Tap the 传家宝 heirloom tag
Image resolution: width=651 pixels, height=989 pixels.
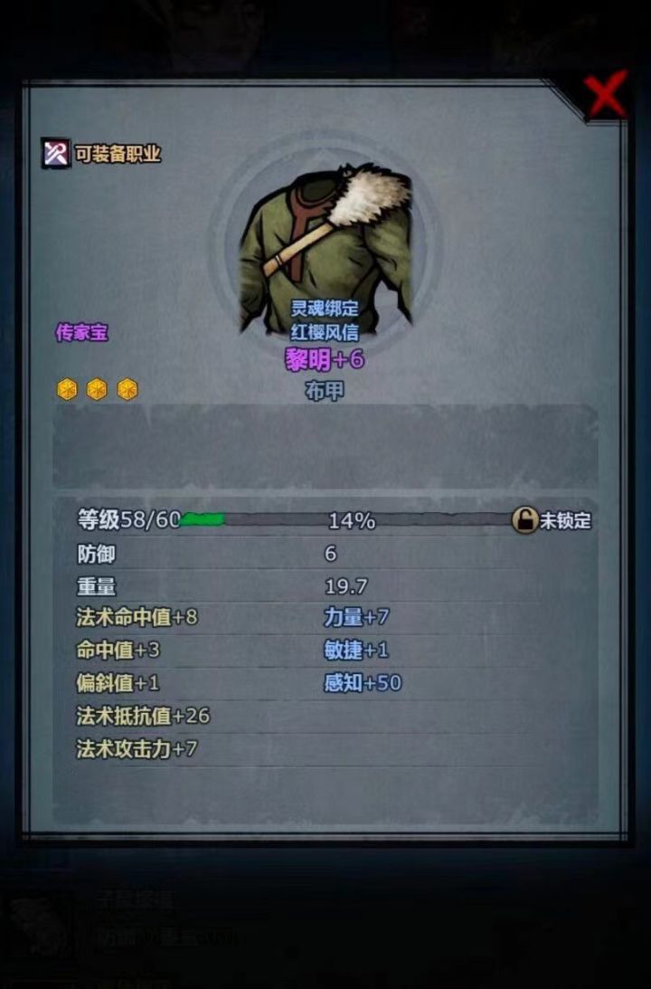(x=82, y=332)
